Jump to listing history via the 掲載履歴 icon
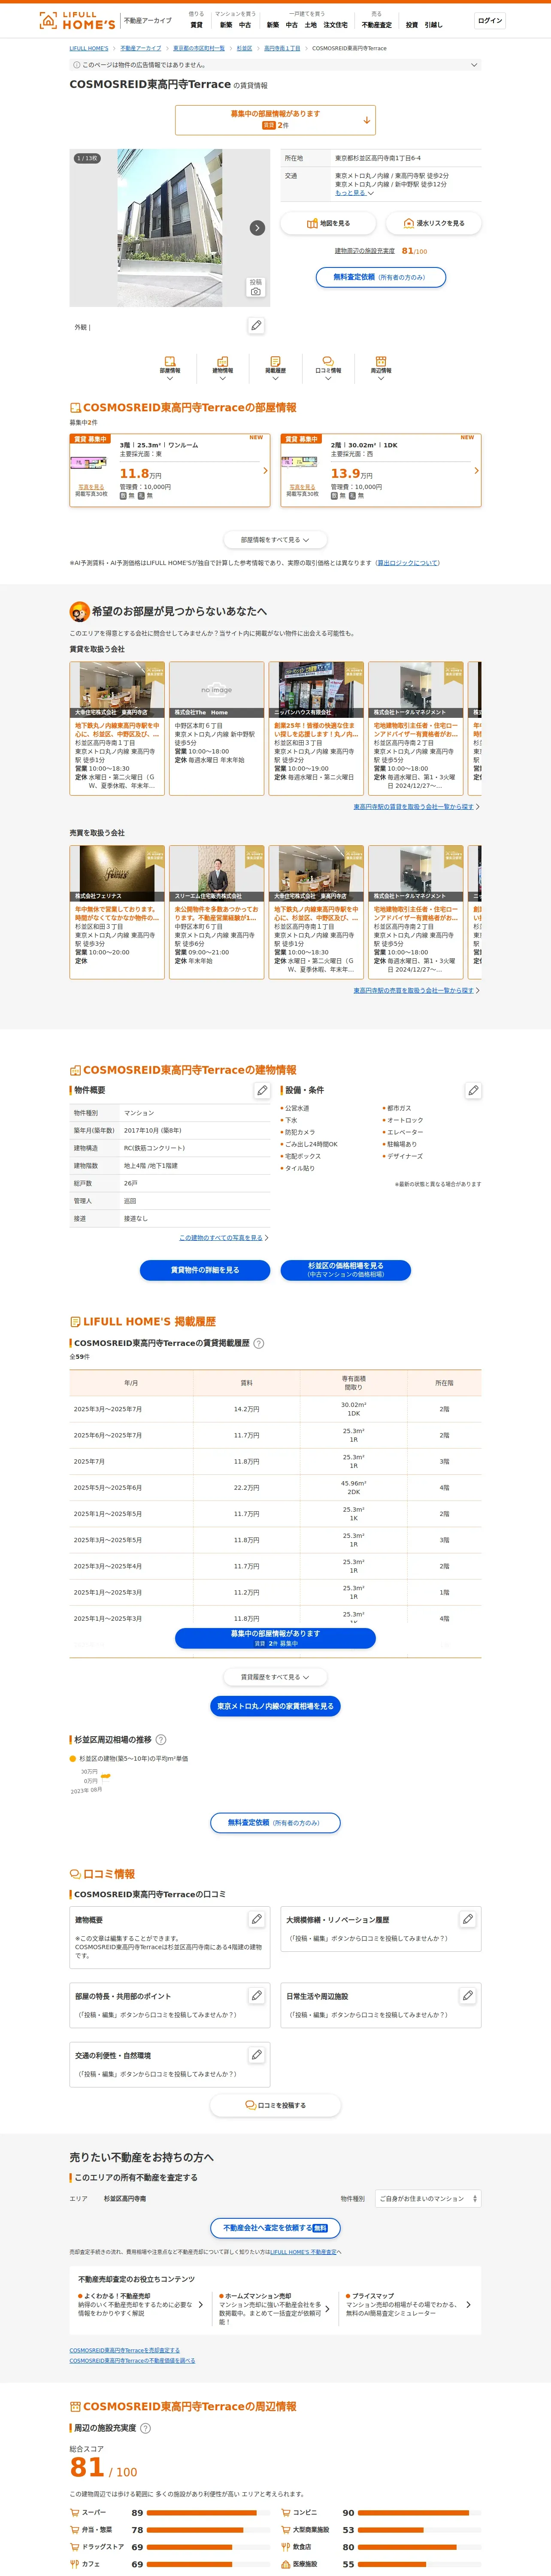The height and width of the screenshot is (2576, 551). (275, 368)
